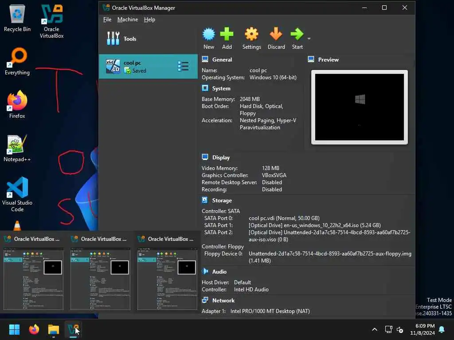Screen dimensions: 454x340
Task: Click the Storage section disk icon
Action: pos(205,200)
